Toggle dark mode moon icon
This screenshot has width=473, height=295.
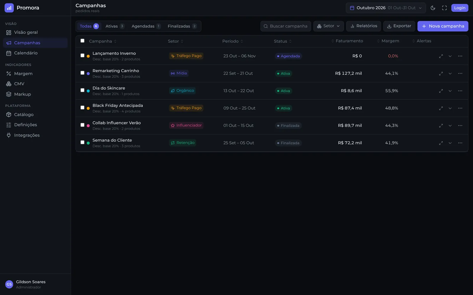click(x=433, y=8)
